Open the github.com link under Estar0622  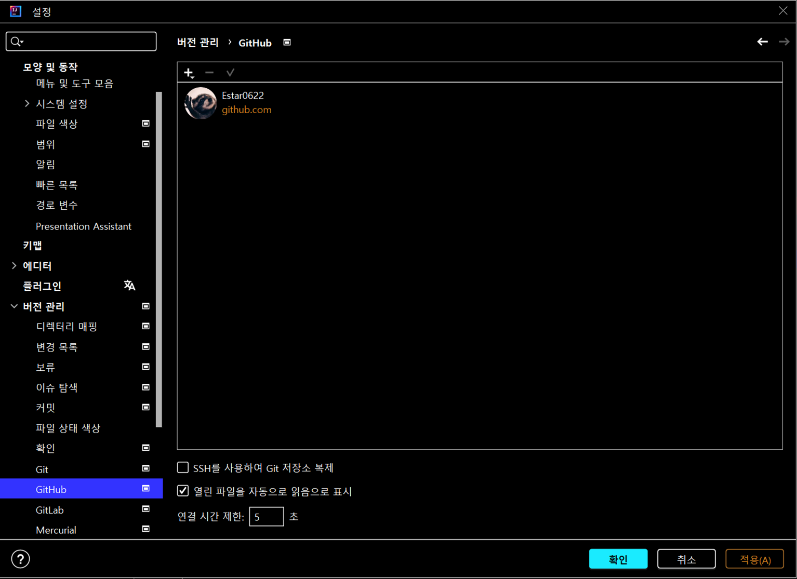point(247,110)
